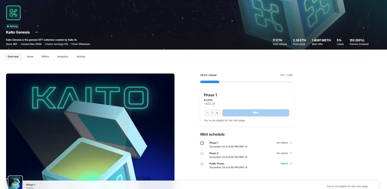Go to the Offers tab
The width and height of the screenshot is (387, 189).
click(45, 57)
